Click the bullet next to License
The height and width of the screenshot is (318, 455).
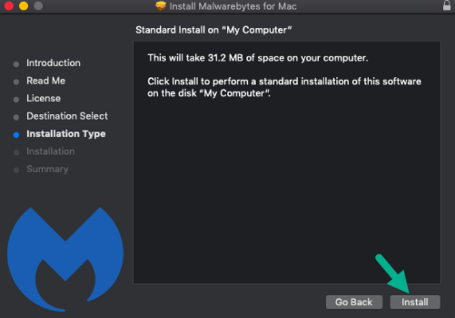coord(17,99)
